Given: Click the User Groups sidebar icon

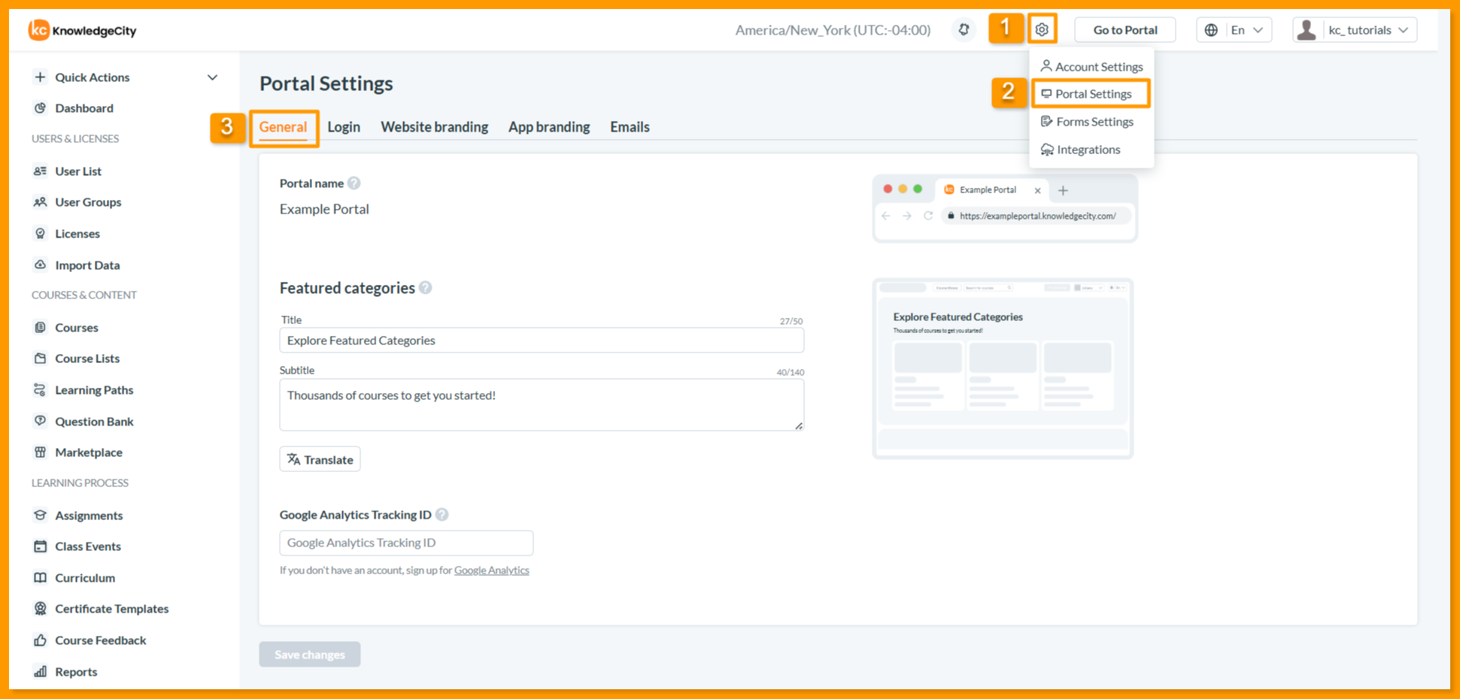Looking at the screenshot, I should [x=41, y=201].
